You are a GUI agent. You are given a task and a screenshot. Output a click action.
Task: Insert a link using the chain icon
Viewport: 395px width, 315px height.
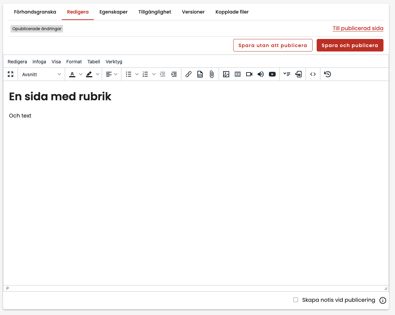[189, 74]
